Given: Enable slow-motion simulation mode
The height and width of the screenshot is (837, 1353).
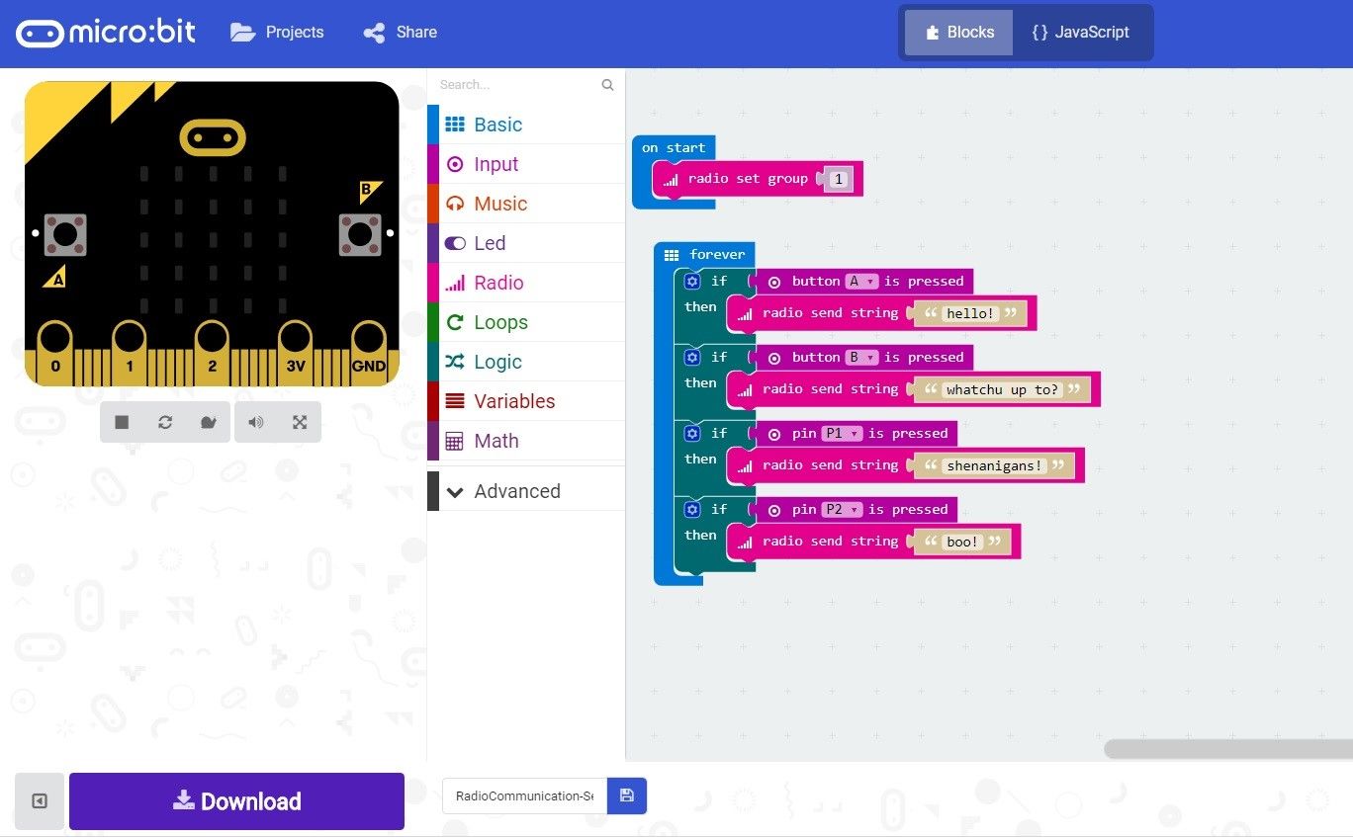Looking at the screenshot, I should 209,422.
